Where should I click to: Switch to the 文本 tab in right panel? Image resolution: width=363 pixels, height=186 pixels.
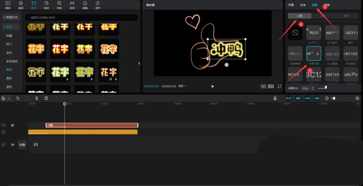click(303, 5)
